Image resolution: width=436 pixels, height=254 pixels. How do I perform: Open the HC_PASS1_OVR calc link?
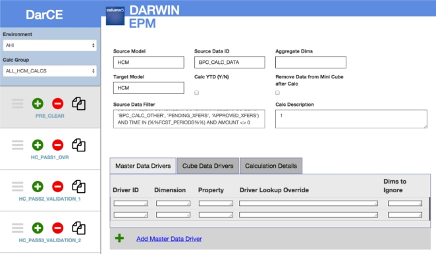50,157
